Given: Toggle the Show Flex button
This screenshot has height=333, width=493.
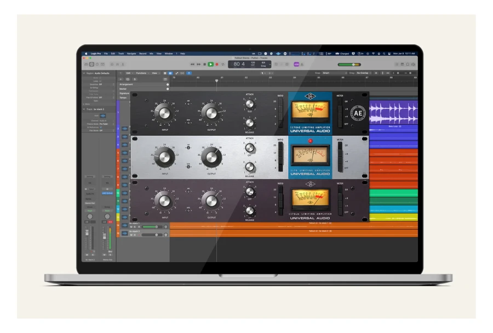Looking at the screenshot, I should [x=182, y=73].
